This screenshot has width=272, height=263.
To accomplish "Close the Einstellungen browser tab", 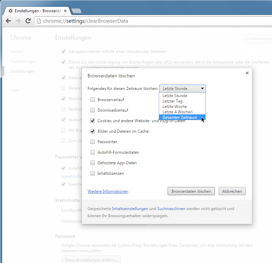I will pyautogui.click(x=65, y=11).
